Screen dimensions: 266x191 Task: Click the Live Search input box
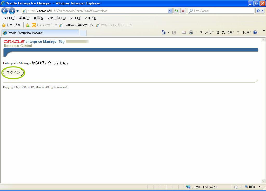click(221, 11)
